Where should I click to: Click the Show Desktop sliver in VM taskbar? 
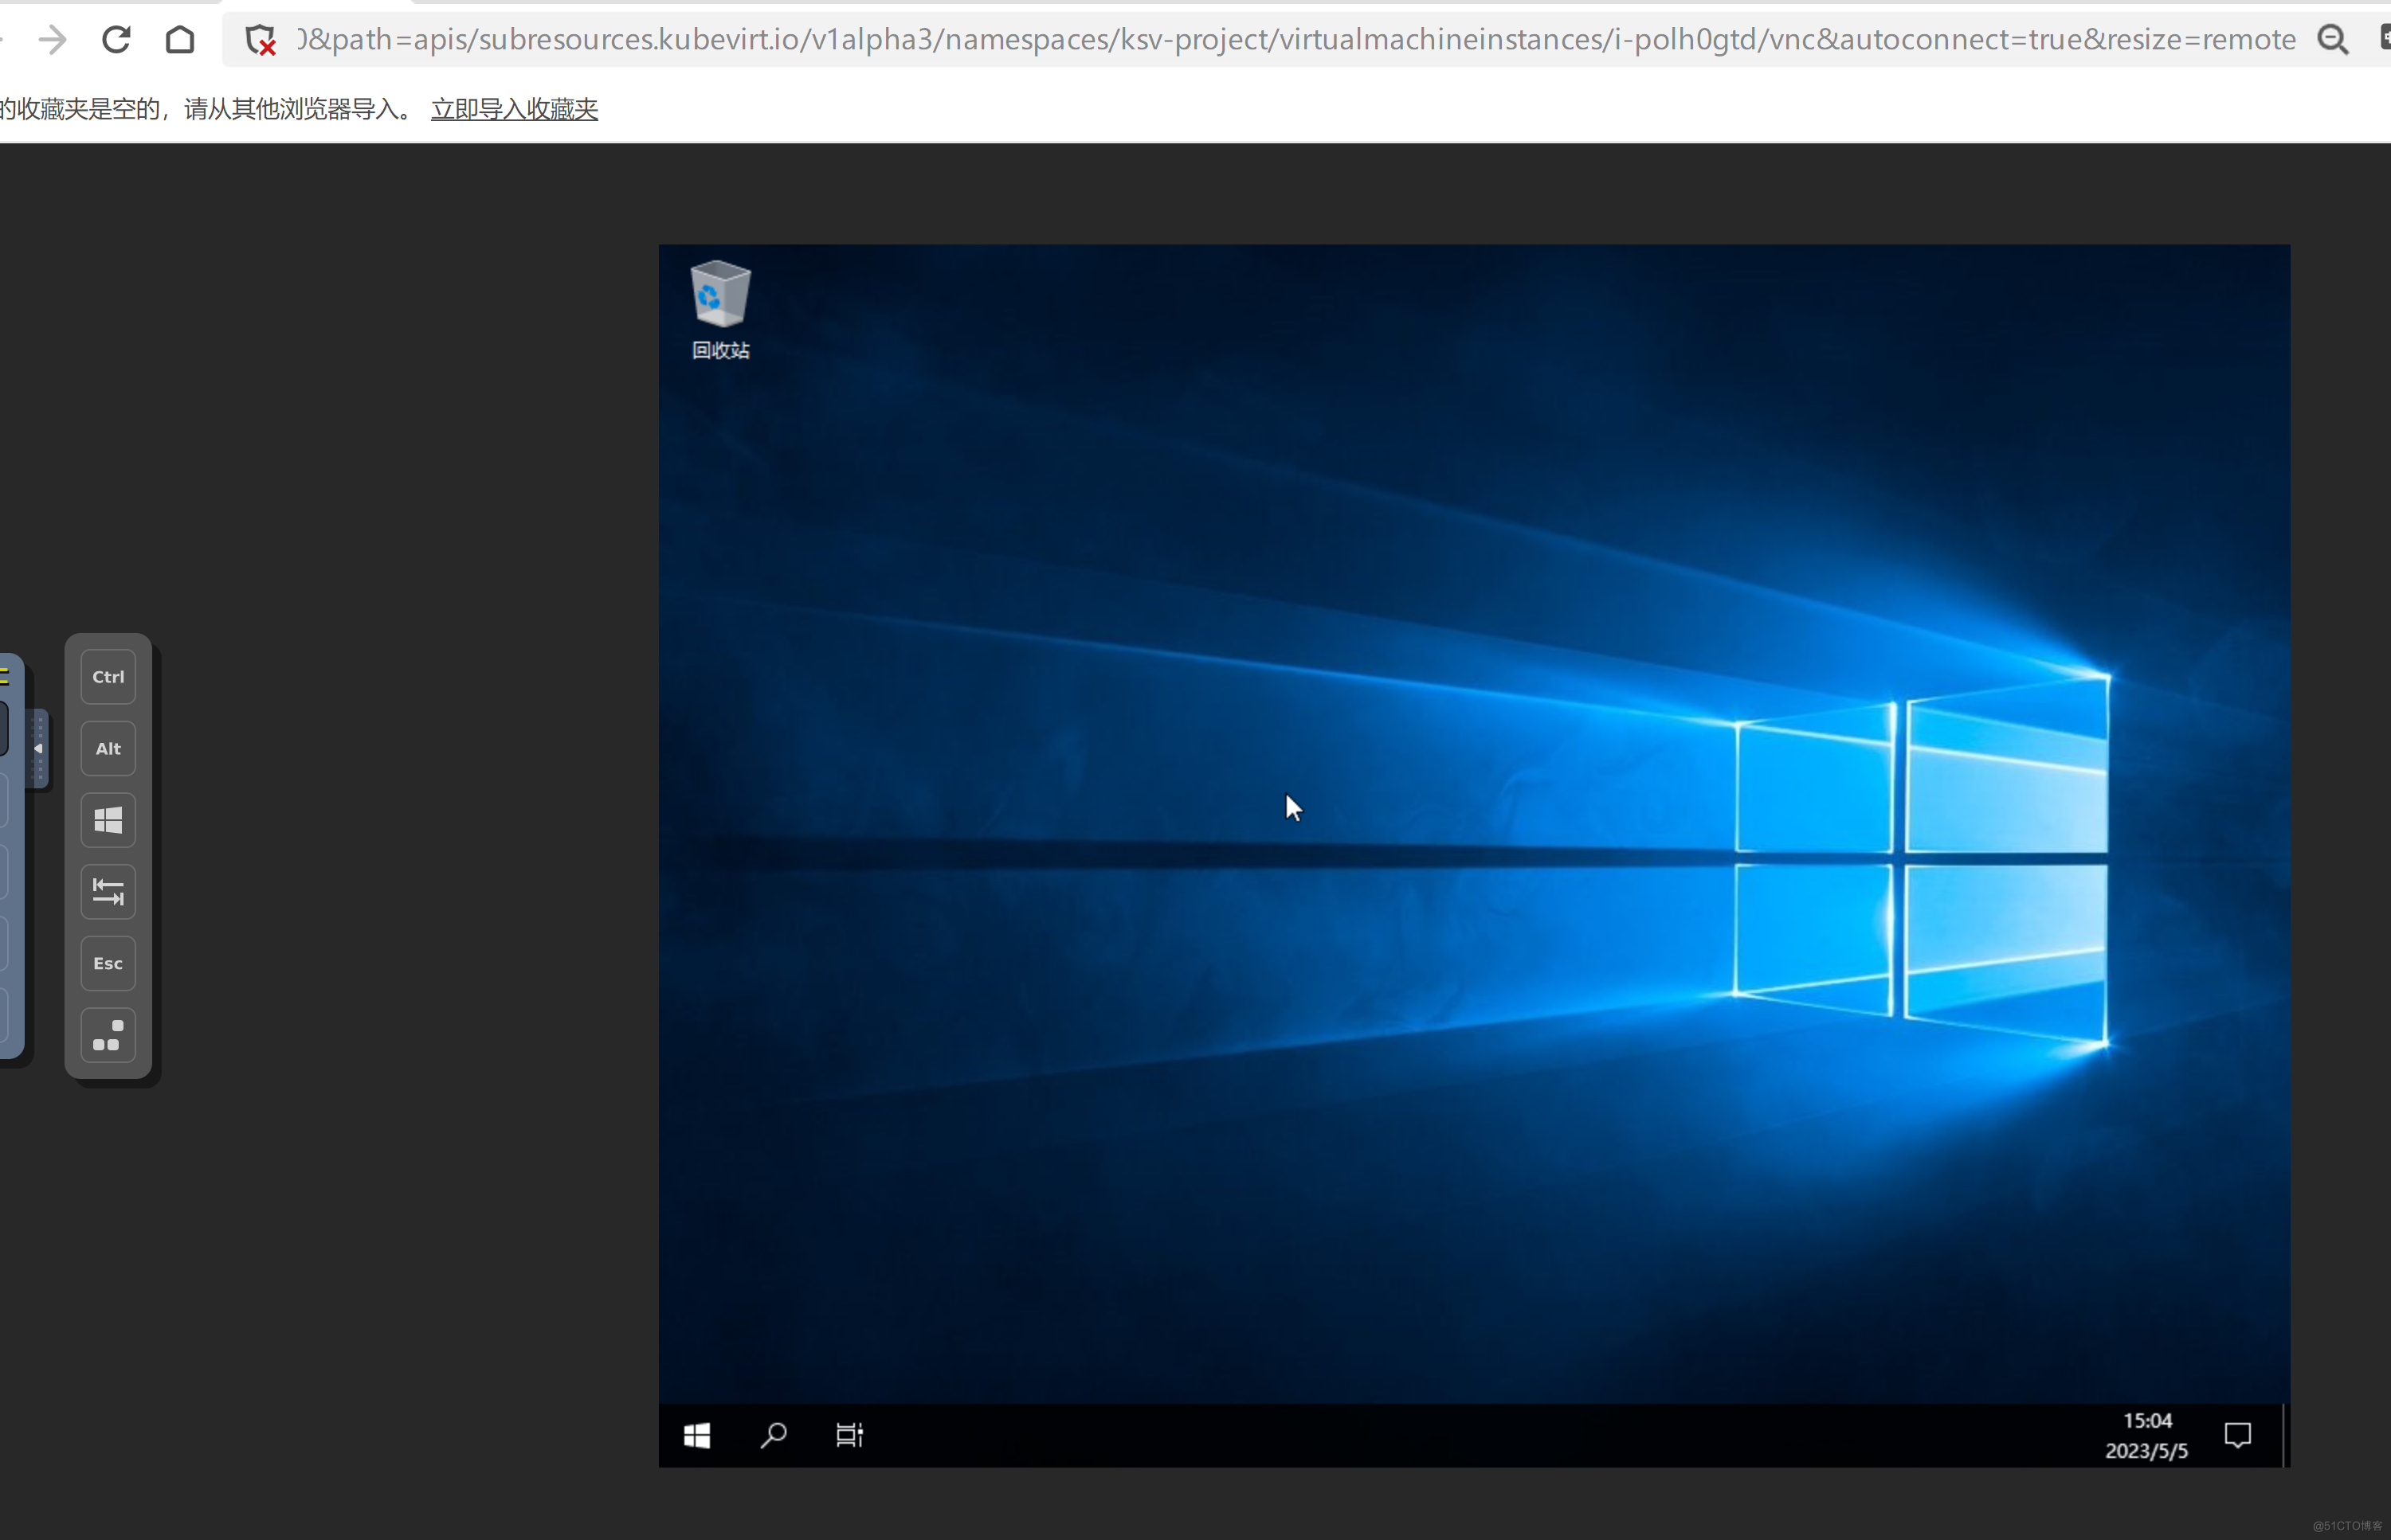coord(2285,1436)
